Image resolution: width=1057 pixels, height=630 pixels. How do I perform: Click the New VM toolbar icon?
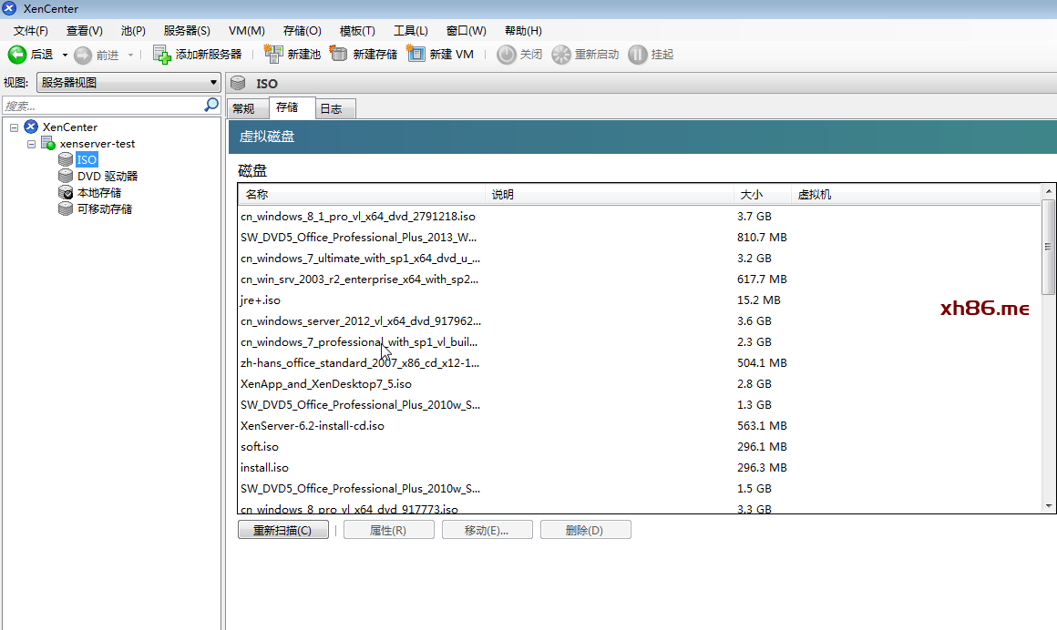point(416,55)
